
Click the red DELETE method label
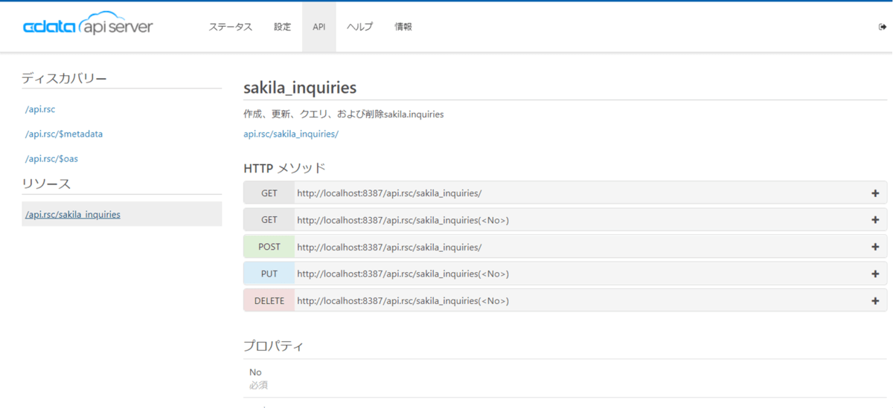pos(269,301)
